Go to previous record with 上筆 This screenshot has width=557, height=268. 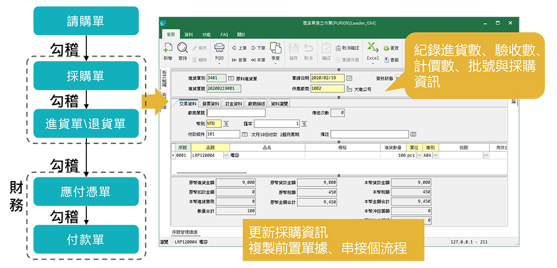coord(239,48)
